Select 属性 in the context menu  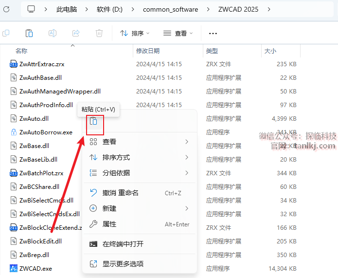coord(140,224)
